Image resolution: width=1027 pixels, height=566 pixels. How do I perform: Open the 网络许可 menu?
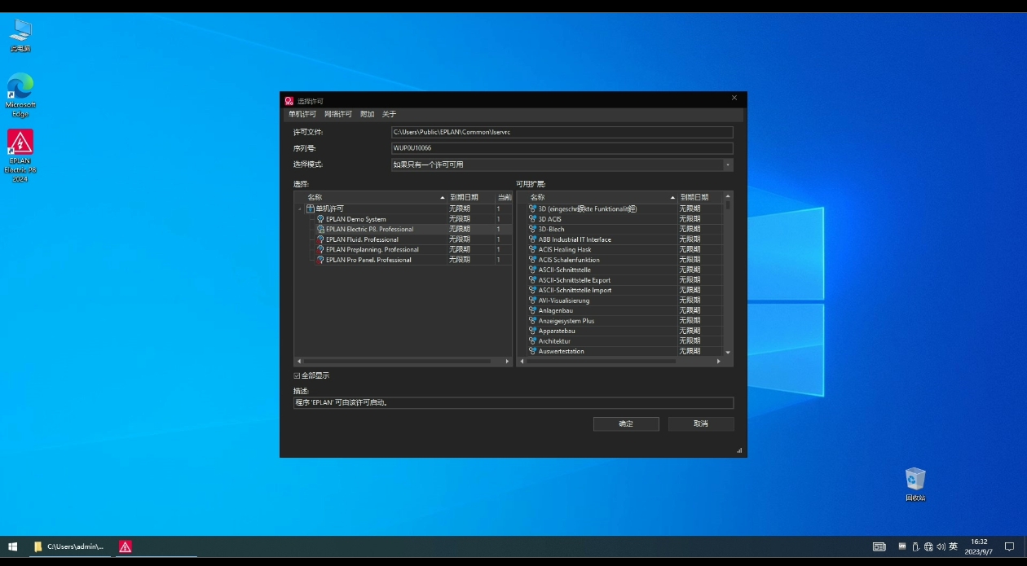(338, 114)
